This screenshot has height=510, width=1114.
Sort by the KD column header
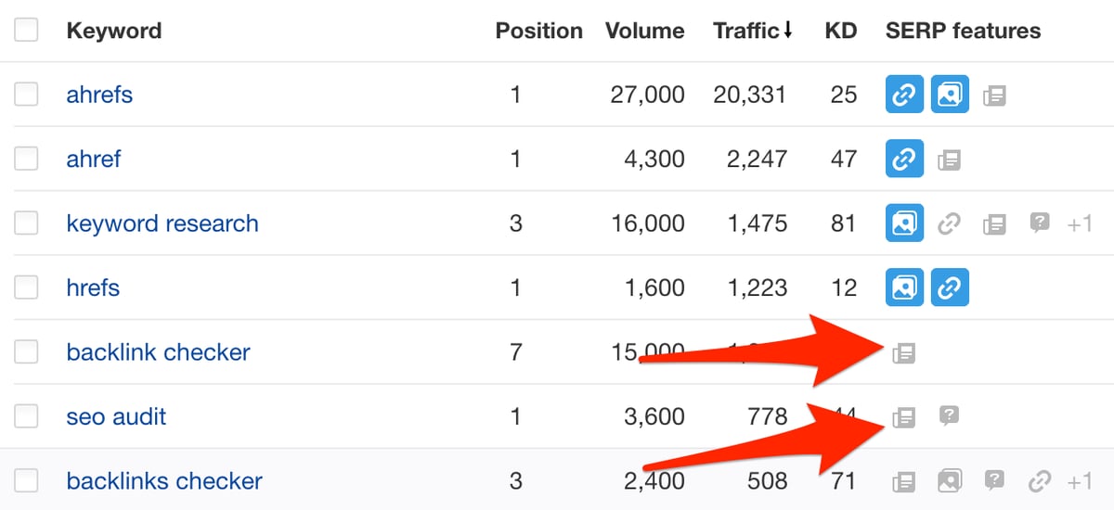(x=841, y=31)
